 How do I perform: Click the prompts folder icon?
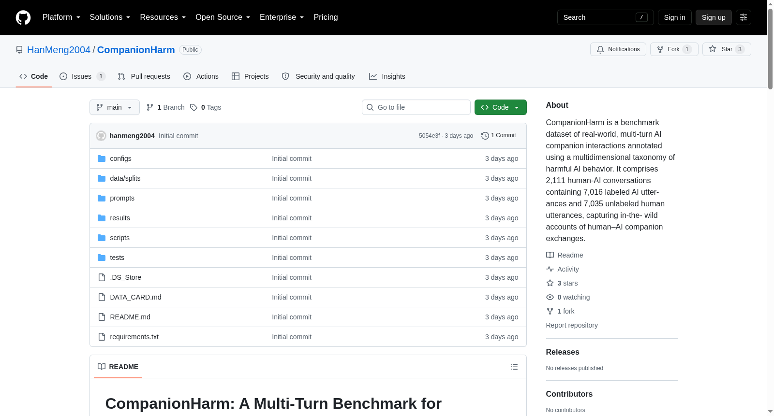click(x=102, y=198)
